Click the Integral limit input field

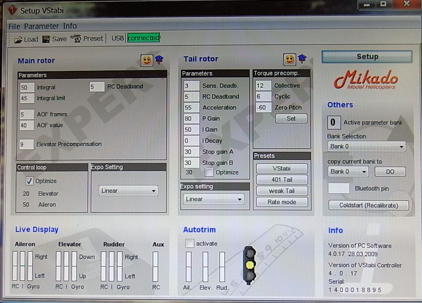click(x=27, y=98)
